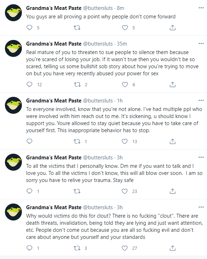This screenshot has width=207, height=259.
Task: Retweet the 35m tweet with 2 retweets
Action: click(77, 84)
